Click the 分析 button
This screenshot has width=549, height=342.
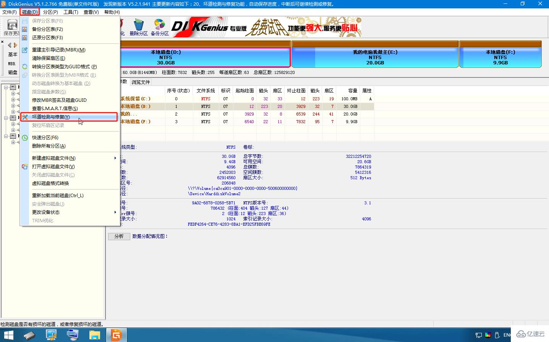point(119,236)
